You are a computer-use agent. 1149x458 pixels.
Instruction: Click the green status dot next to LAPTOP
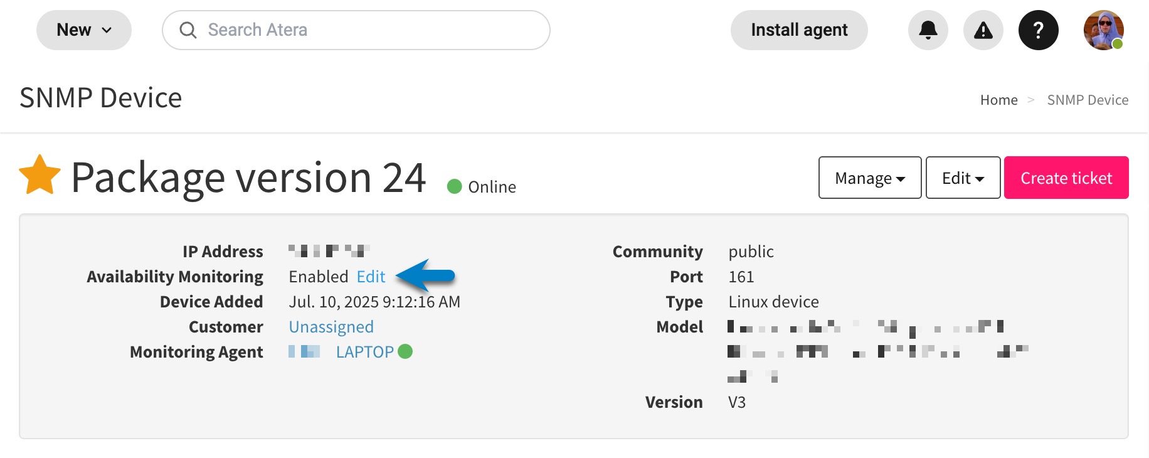(x=405, y=351)
